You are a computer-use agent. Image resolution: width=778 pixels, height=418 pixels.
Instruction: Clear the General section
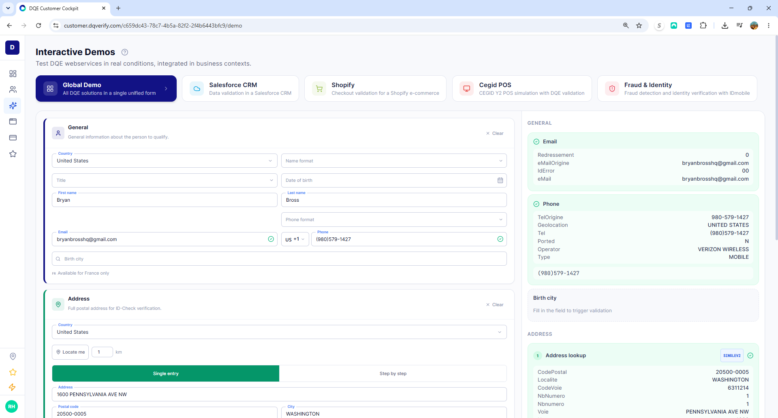point(495,133)
